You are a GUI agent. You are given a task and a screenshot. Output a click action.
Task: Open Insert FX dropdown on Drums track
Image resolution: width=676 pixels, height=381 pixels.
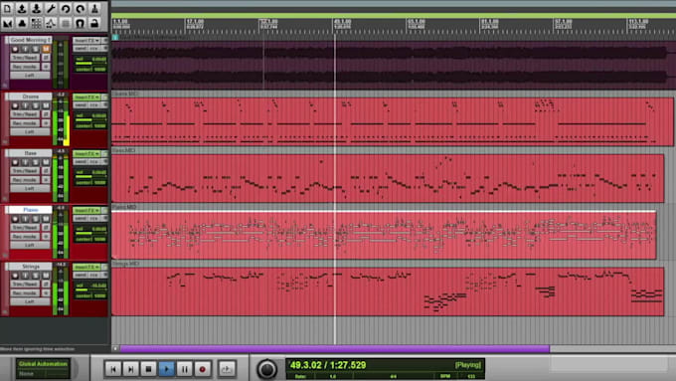point(86,97)
